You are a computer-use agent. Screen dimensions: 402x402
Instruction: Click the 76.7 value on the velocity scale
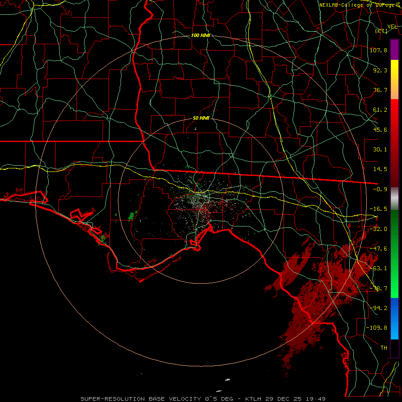[x=380, y=90]
